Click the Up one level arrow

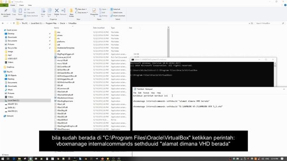(x=14, y=23)
